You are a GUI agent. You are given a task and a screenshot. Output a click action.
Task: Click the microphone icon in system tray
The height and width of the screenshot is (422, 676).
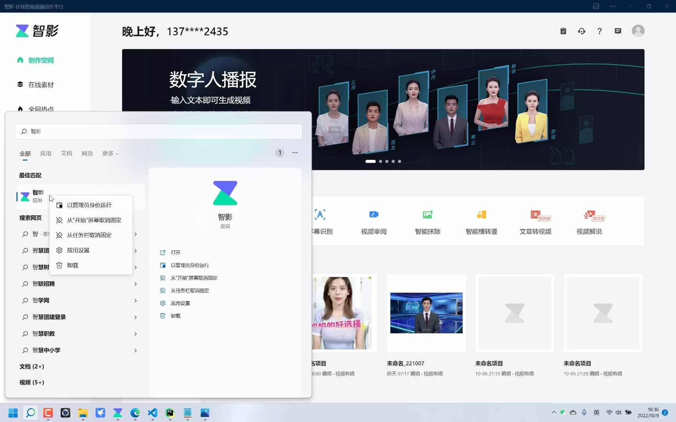tap(584, 413)
